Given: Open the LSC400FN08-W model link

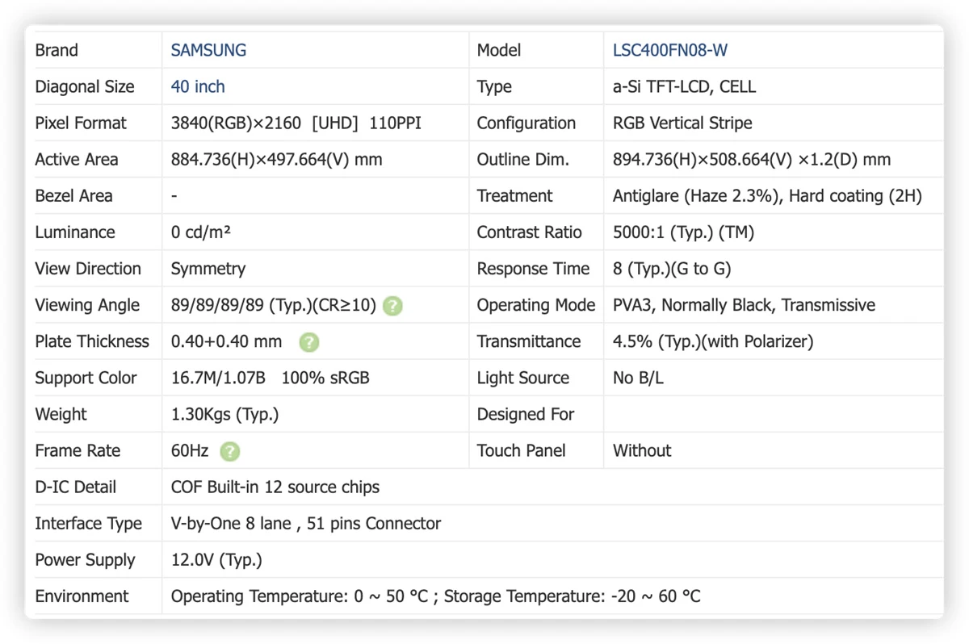Looking at the screenshot, I should [670, 50].
